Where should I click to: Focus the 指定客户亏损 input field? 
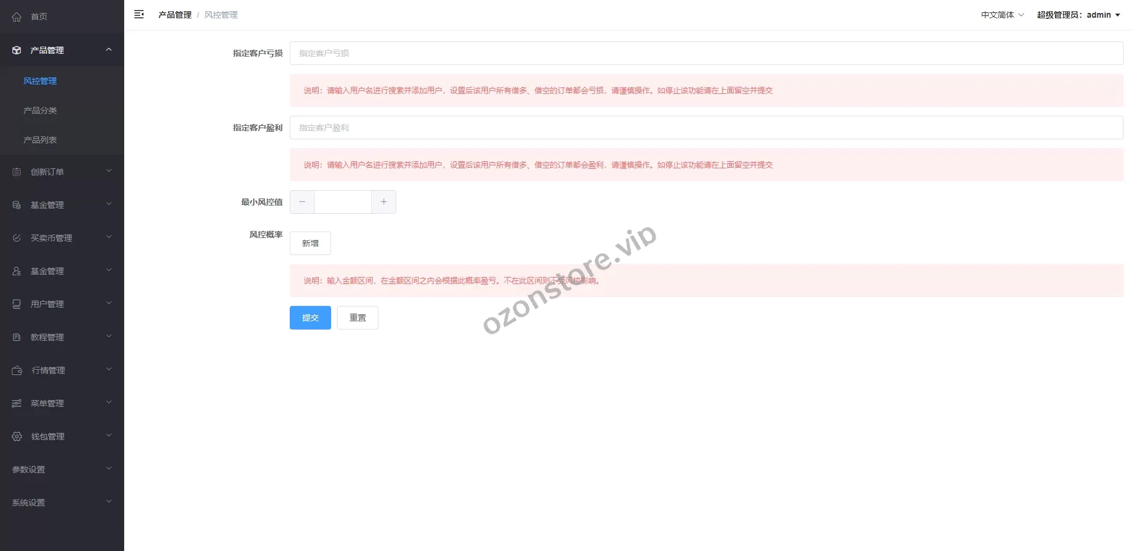pos(706,53)
